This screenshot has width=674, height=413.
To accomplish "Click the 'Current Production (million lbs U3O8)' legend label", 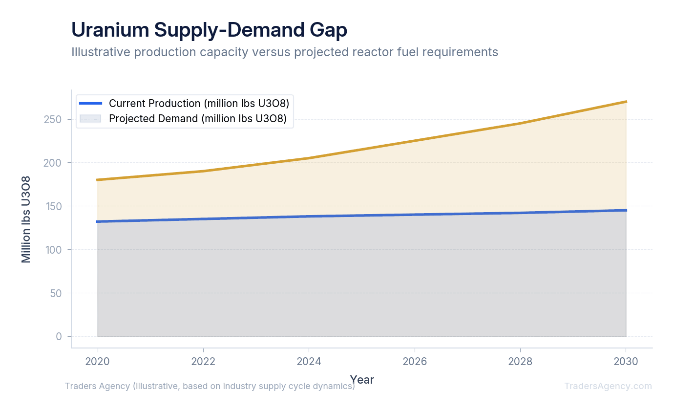I will (199, 104).
